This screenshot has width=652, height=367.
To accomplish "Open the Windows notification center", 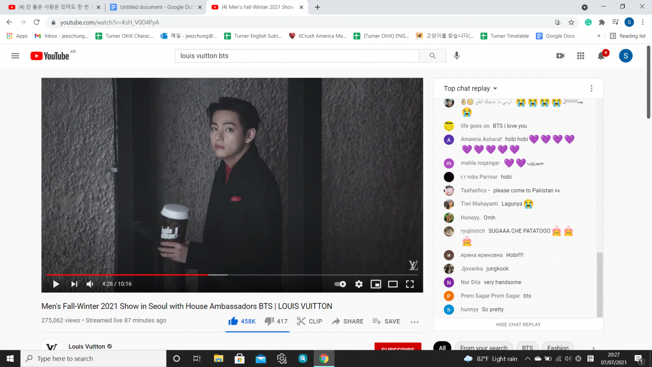I will point(639,359).
